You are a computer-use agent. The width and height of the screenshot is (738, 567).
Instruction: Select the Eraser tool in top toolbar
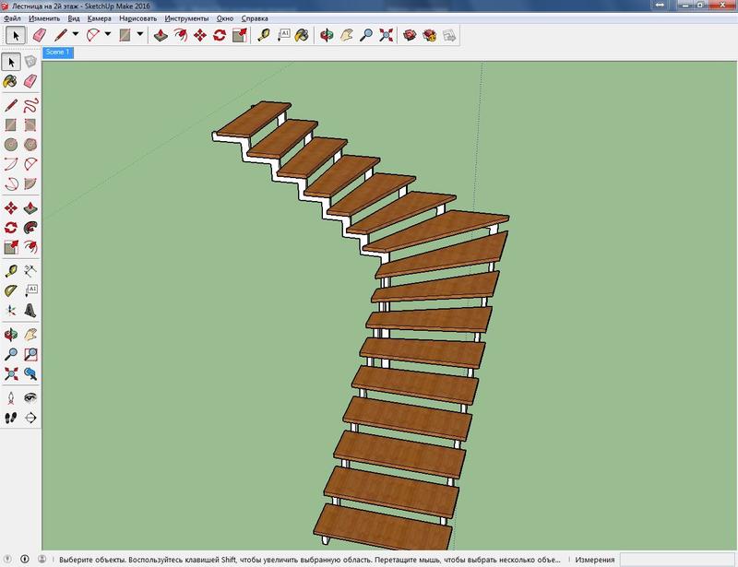pos(39,35)
